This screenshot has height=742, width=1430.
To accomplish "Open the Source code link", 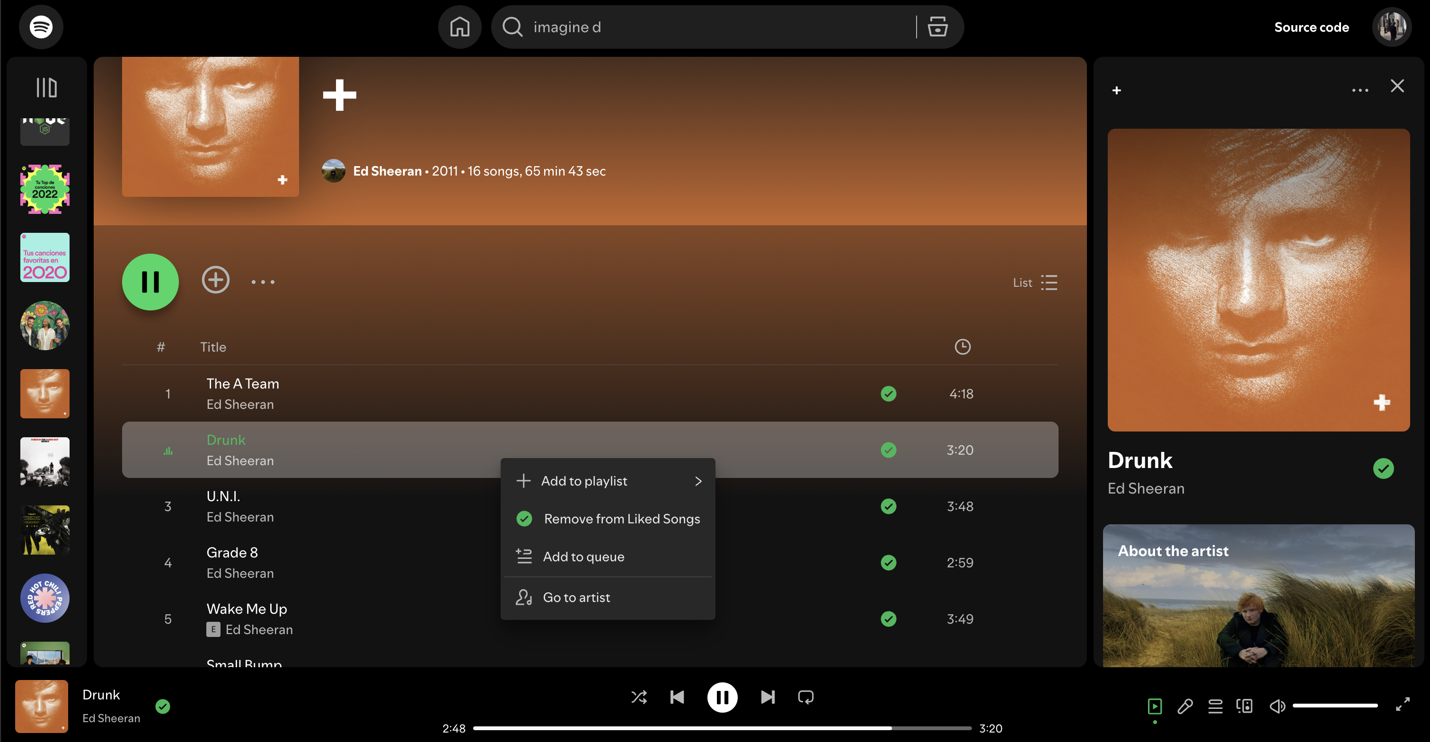I will click(1311, 27).
